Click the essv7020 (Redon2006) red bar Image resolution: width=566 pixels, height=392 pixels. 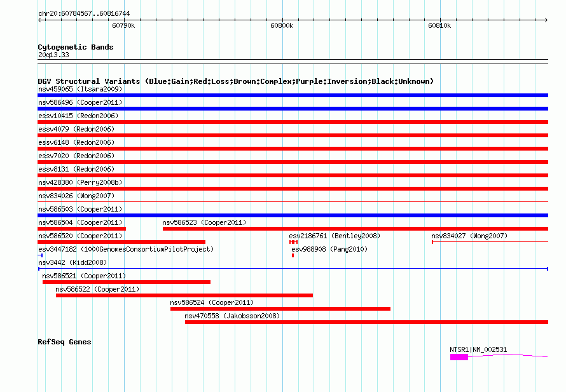293,162
